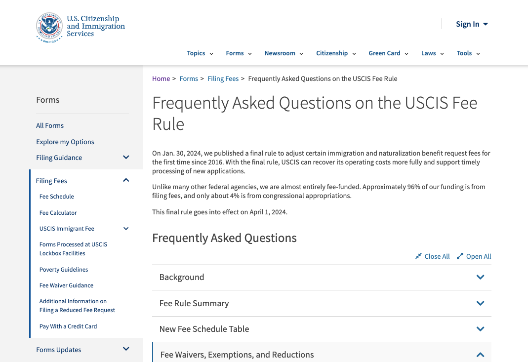Viewport: 528px width, 362px height.
Task: Click the Filing Fees breadcrumb link
Action: (x=223, y=79)
